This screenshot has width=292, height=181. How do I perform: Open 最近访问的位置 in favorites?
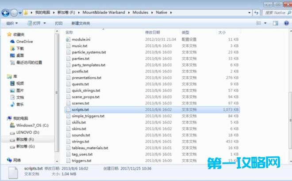tap(29, 62)
